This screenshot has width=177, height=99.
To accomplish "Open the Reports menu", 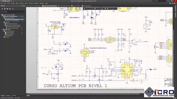I will 36,3.
